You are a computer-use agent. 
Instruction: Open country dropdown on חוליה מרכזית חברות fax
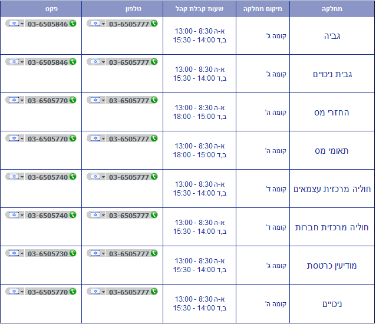(x=22, y=215)
